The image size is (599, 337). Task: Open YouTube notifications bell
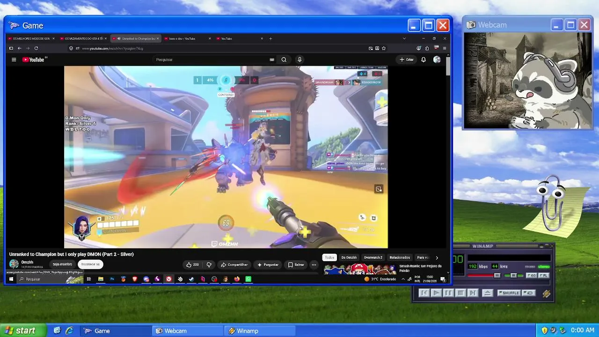424,59
